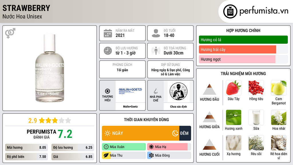The height and width of the screenshot is (165, 293).
Task: Click the perfumista.vn site name text
Action: 264,11
